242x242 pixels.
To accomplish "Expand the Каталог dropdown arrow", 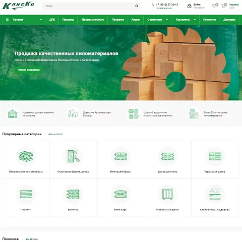I will pos(41,20).
